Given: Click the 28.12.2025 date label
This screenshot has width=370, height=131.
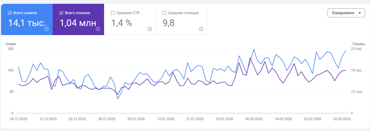Looking at the screenshot, I should click(x=107, y=119).
